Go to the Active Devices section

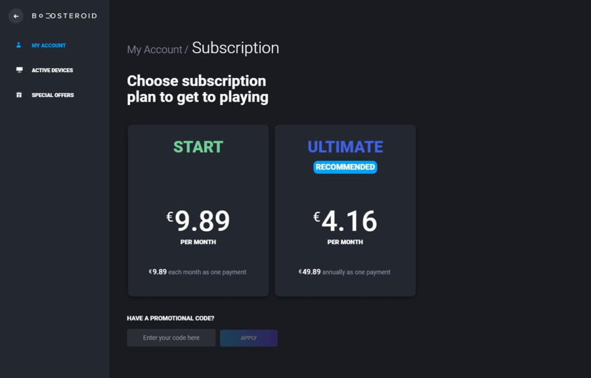click(53, 70)
